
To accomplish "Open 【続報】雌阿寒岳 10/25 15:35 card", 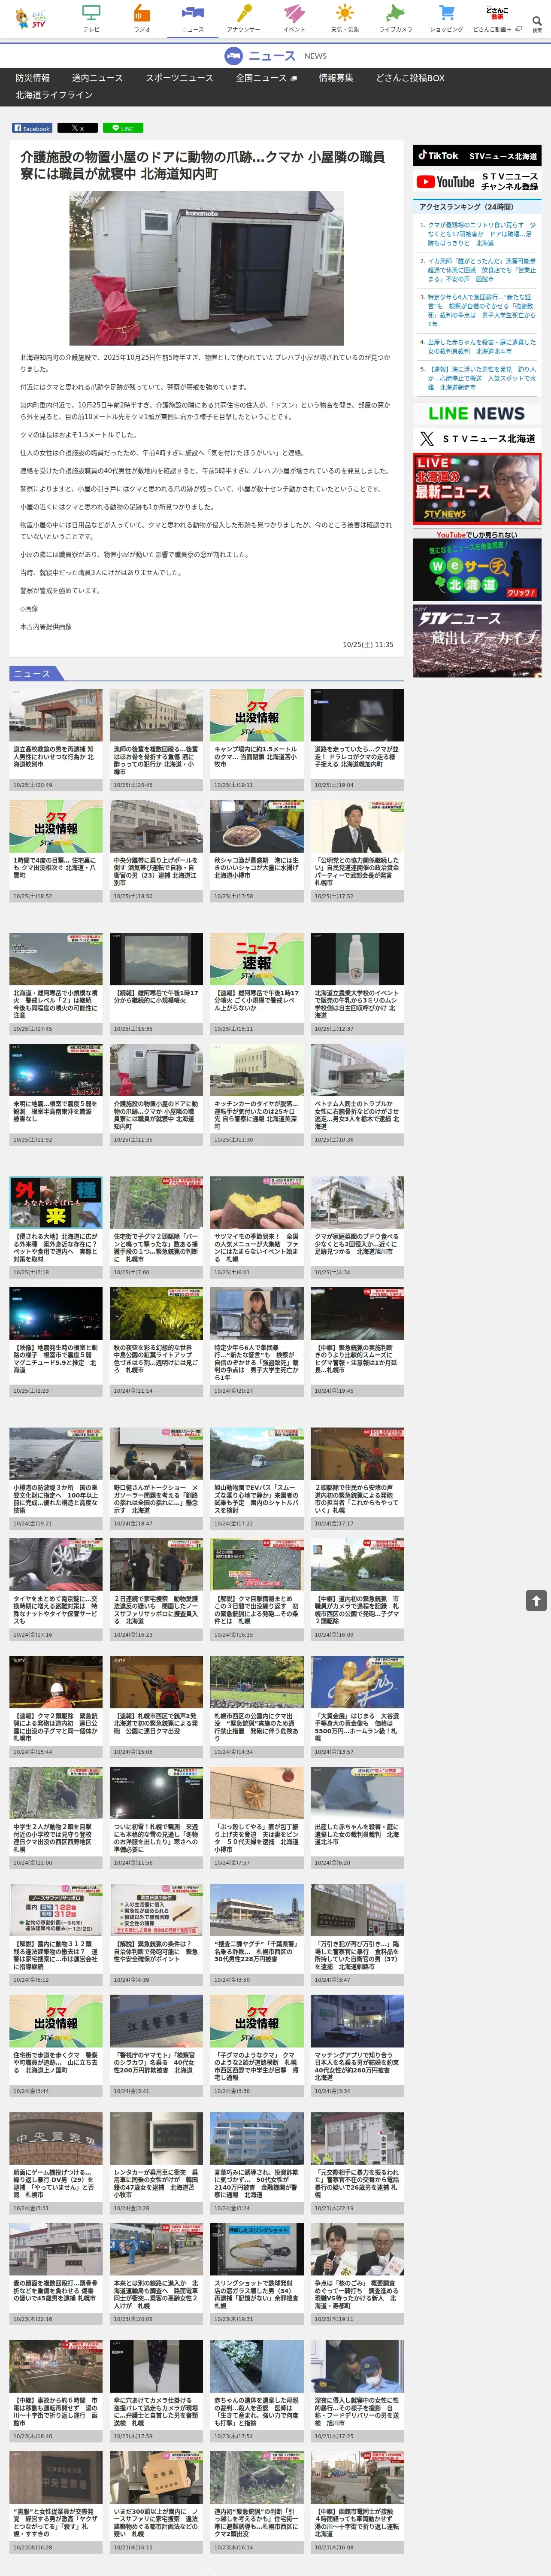I will coord(156,983).
